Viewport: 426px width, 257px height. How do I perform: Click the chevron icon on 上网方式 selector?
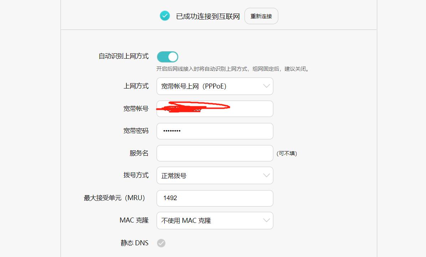[x=266, y=86]
